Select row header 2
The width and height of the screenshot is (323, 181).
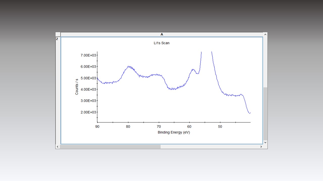(x=57, y=39)
